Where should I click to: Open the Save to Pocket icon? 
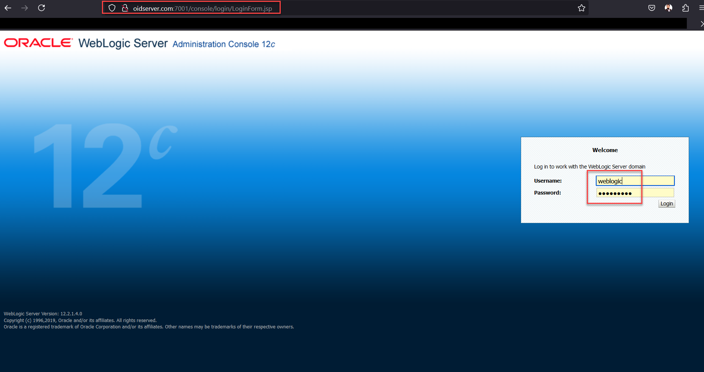click(652, 8)
